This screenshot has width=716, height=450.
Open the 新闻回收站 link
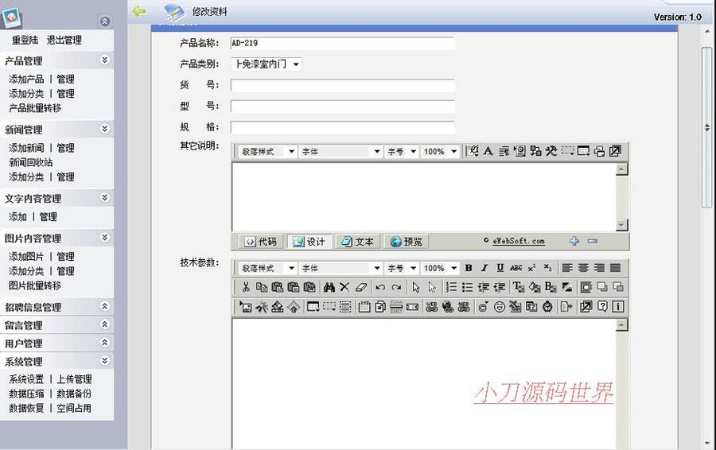[x=30, y=162]
